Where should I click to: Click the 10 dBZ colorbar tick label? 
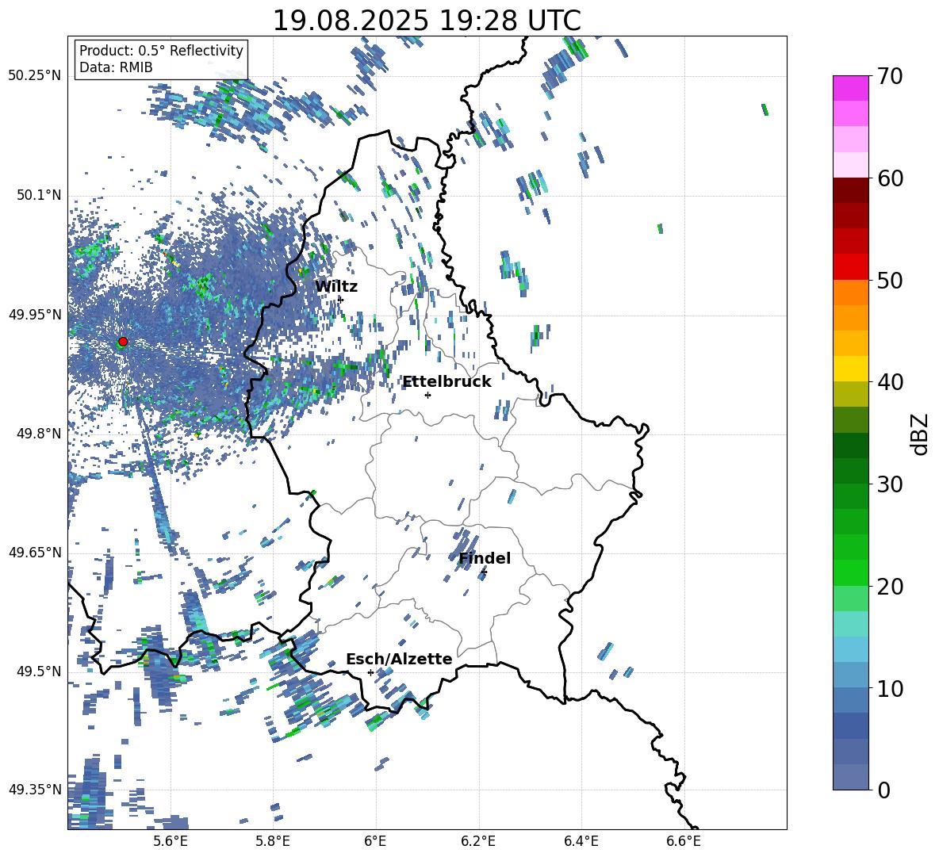(890, 688)
